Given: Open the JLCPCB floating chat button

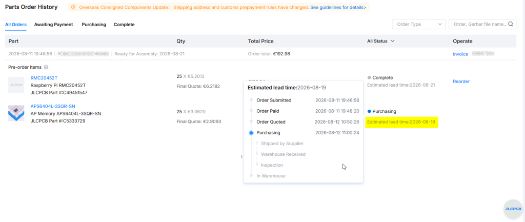Looking at the screenshot, I should pos(513,209).
